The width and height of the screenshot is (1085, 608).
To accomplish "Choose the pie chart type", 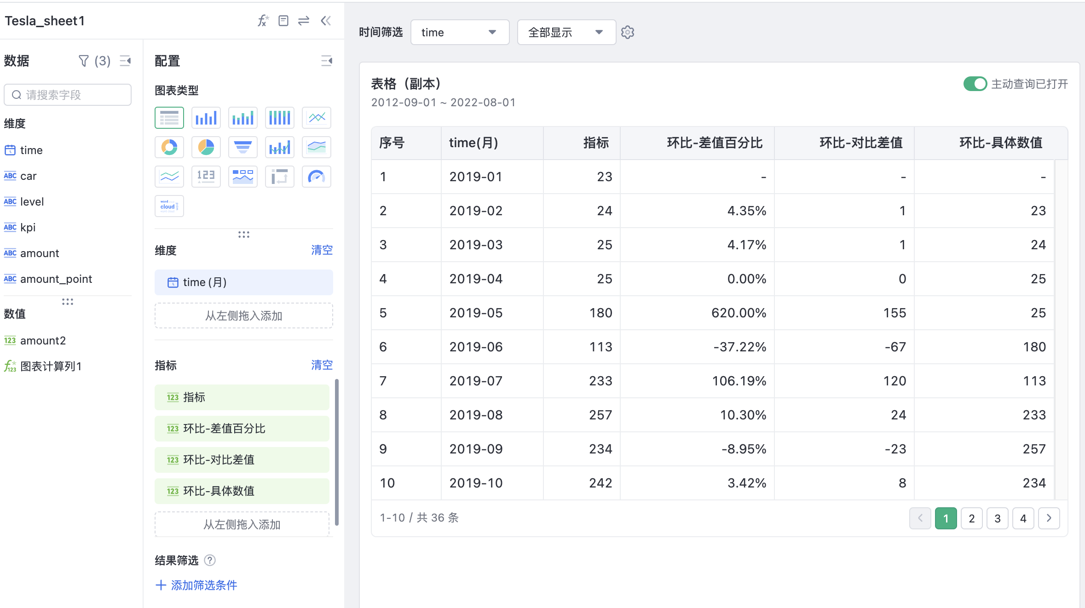I will 206,147.
